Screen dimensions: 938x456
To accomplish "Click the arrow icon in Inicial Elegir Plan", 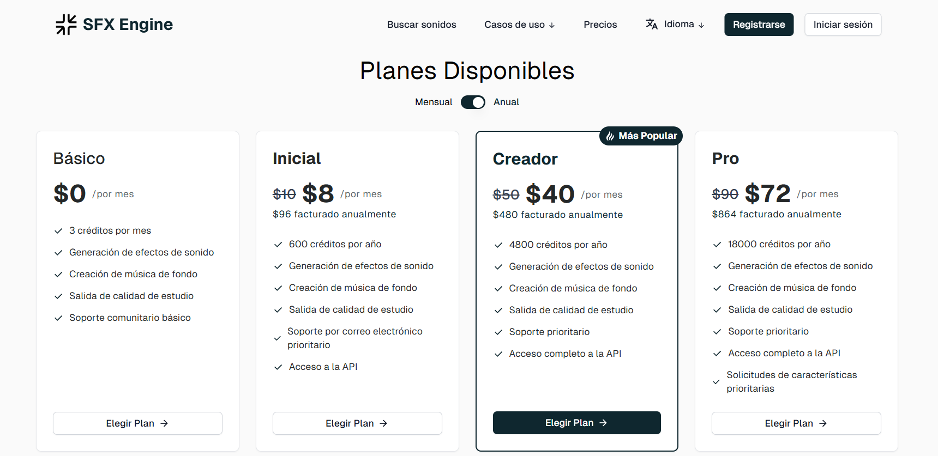I will pyautogui.click(x=383, y=423).
